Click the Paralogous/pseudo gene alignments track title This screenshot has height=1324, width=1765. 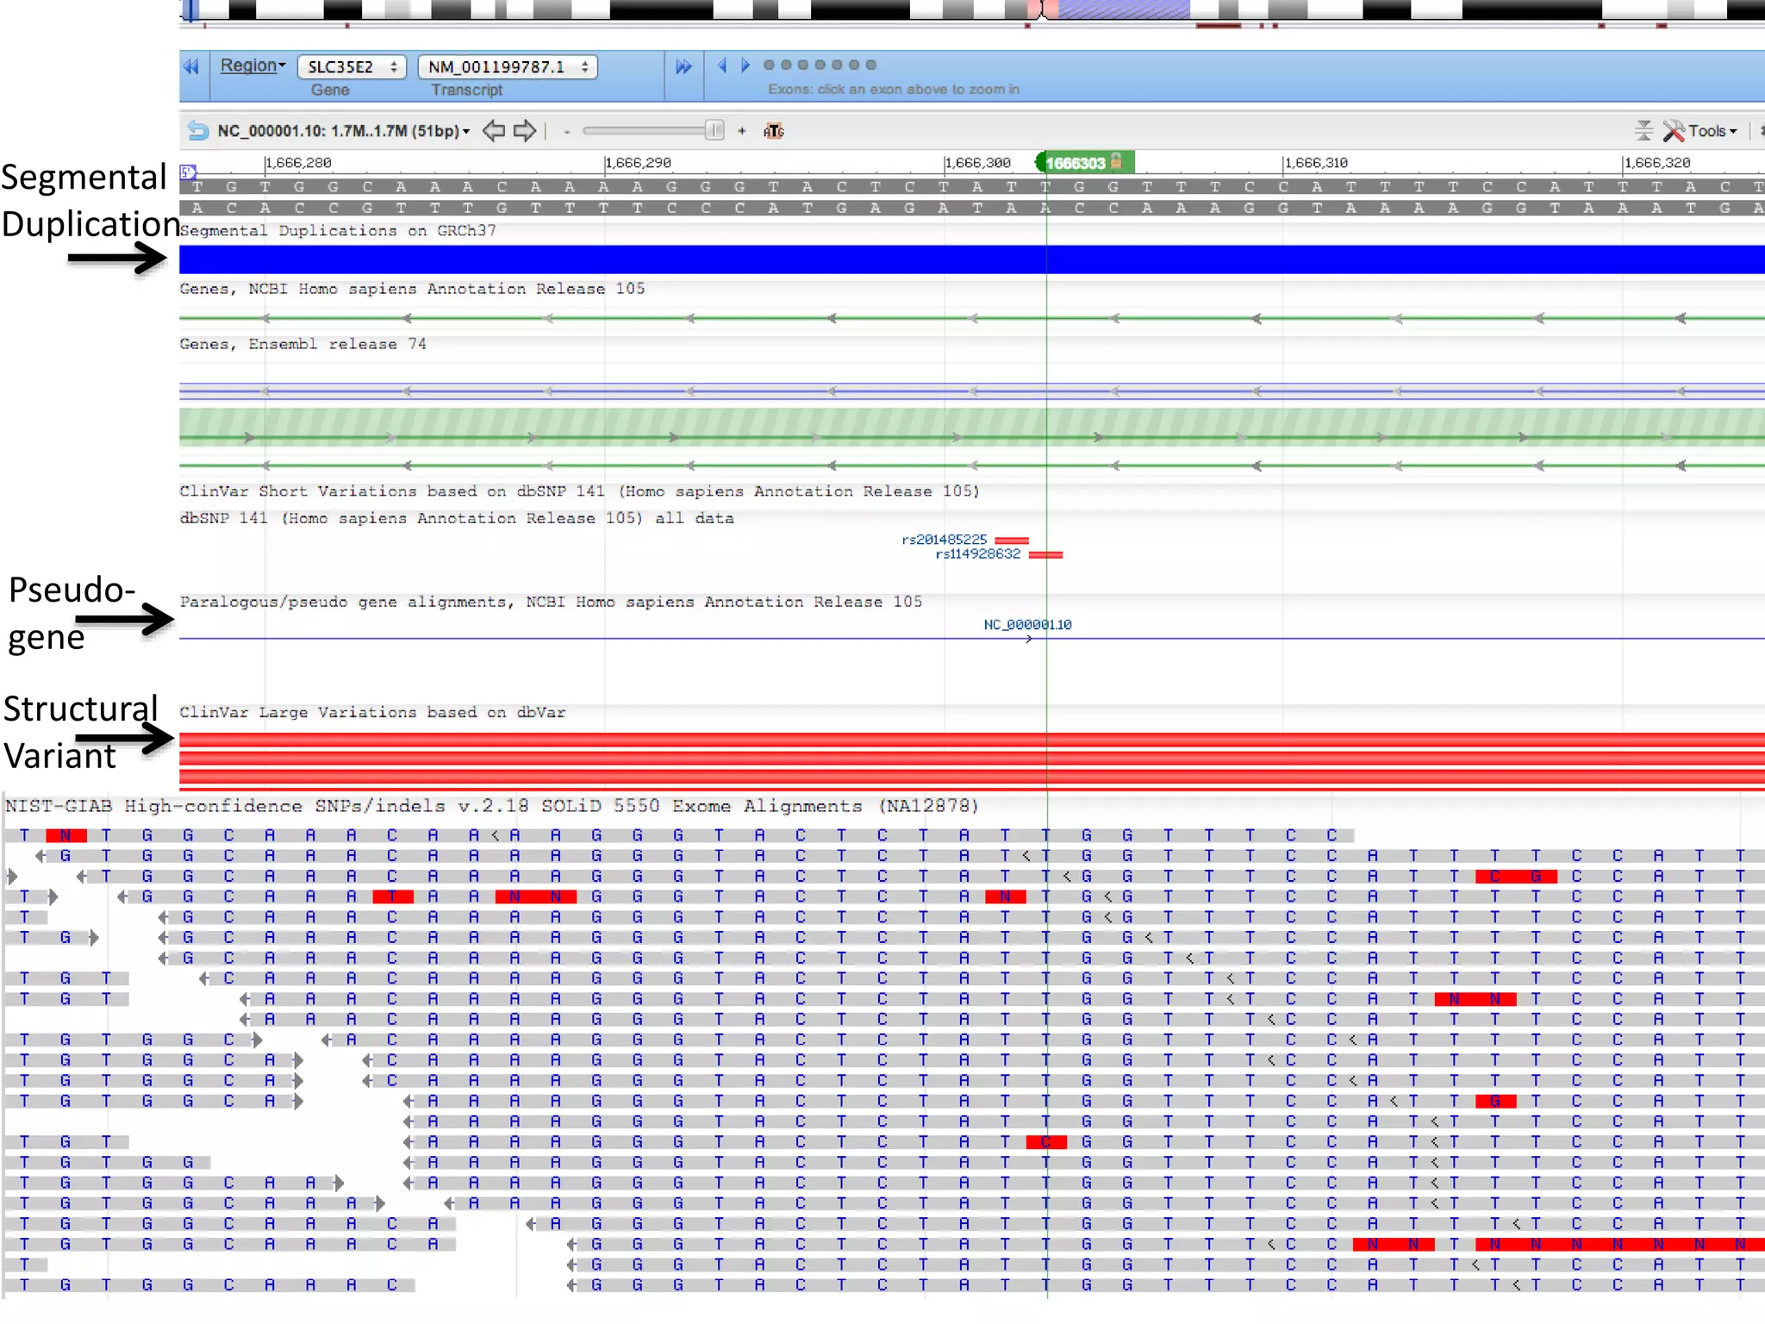pyautogui.click(x=551, y=602)
